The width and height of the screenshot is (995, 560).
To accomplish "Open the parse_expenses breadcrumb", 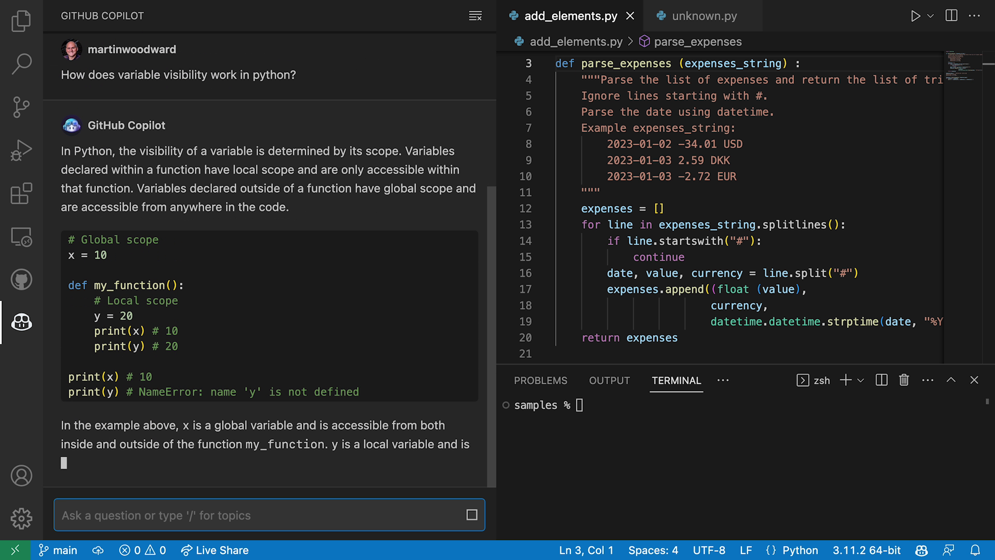I will coord(698,41).
